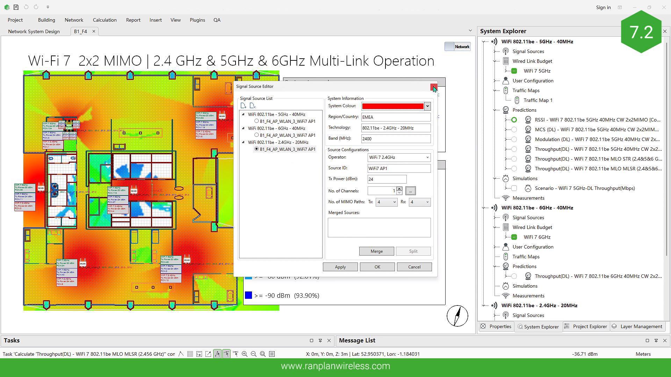Click the Wired Link Budget calculator icon under 5GHz
Image resolution: width=671 pixels, height=377 pixels.
click(506, 61)
